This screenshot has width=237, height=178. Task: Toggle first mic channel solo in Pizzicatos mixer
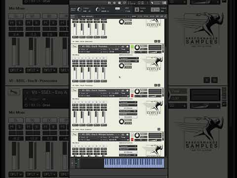pyautogui.click(x=77, y=61)
